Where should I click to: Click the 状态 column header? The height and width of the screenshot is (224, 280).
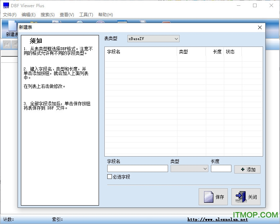pos(233,52)
